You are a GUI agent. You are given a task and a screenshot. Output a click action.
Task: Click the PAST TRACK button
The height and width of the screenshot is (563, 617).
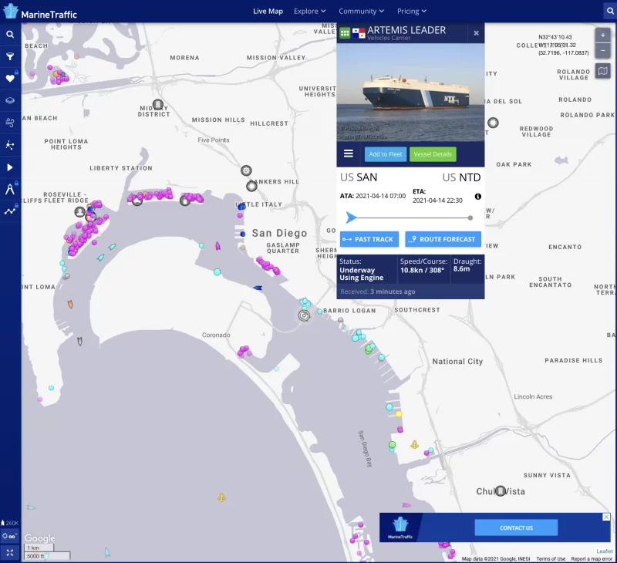(367, 239)
